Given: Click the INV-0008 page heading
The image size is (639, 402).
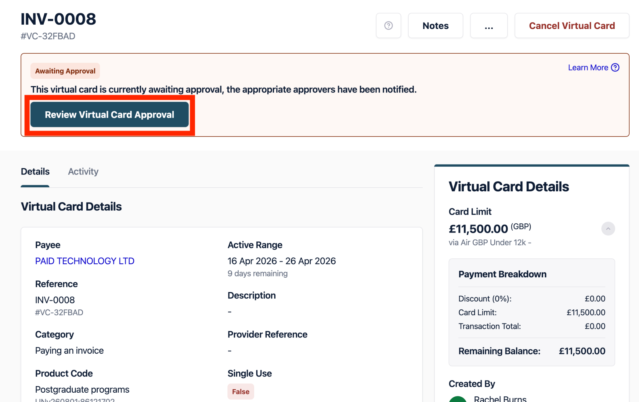Looking at the screenshot, I should [x=58, y=19].
